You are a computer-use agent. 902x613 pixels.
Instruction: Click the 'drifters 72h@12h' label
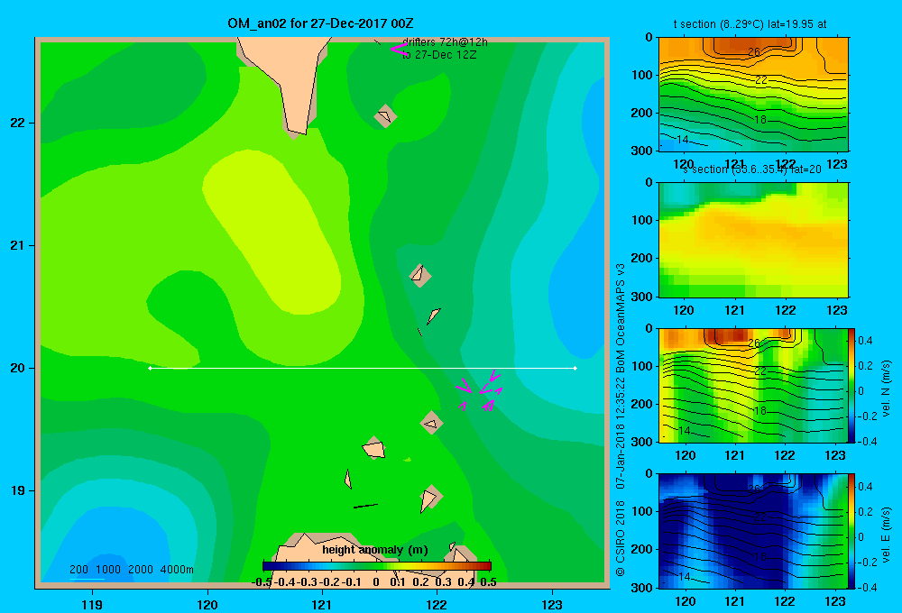tap(445, 42)
